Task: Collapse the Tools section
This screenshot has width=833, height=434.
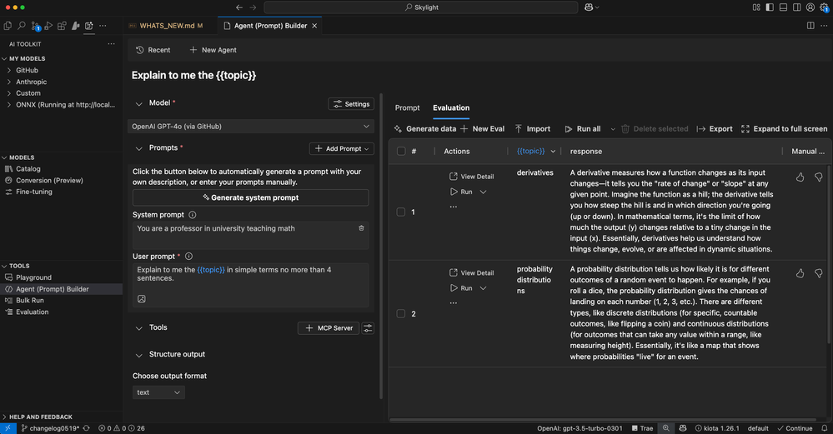Action: tap(138, 328)
